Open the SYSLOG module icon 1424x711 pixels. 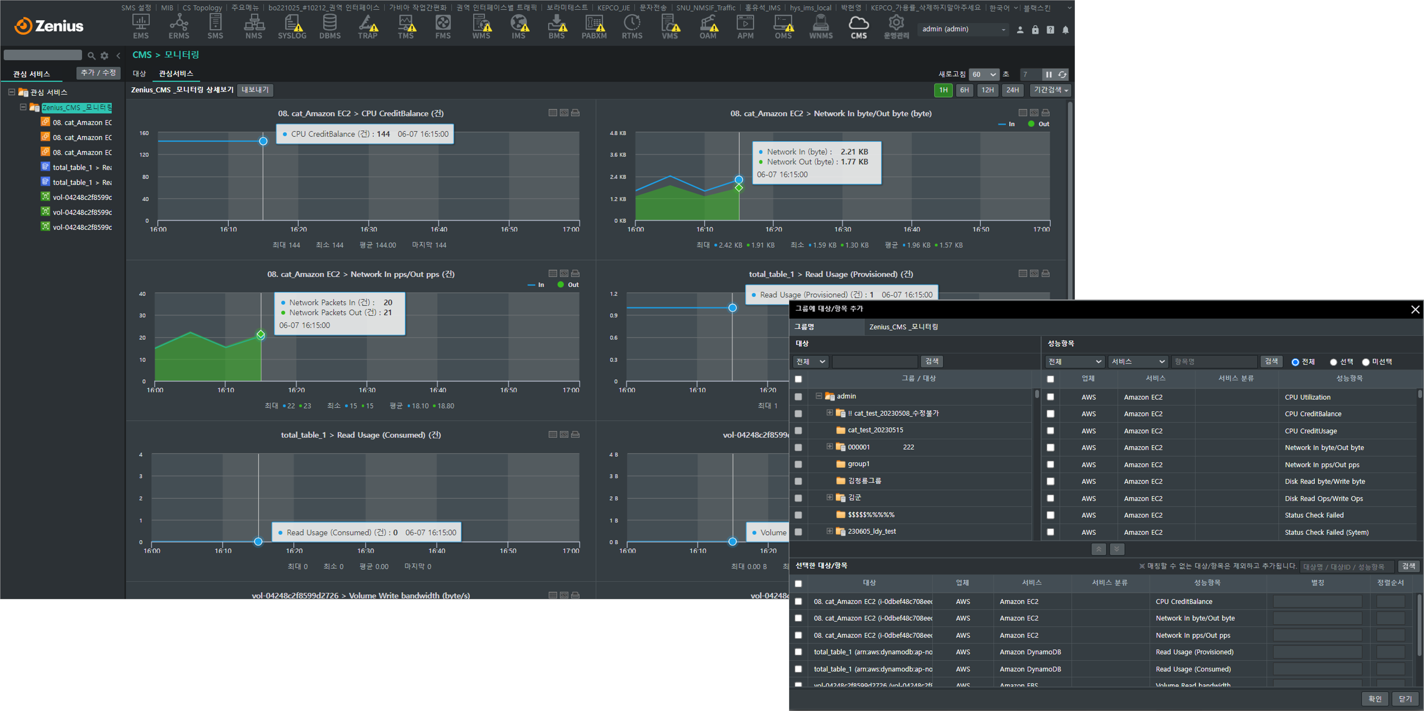click(x=292, y=27)
